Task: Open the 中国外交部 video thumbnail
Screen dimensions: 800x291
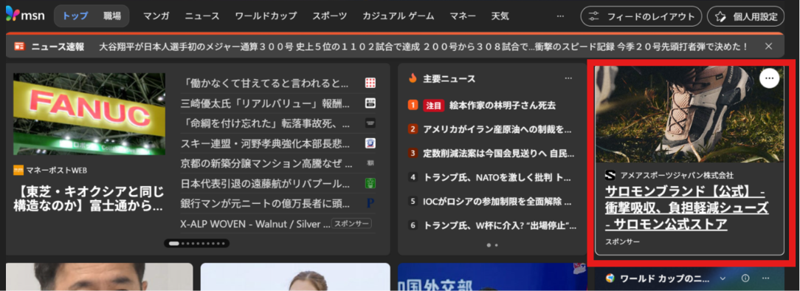Action: 492,277
